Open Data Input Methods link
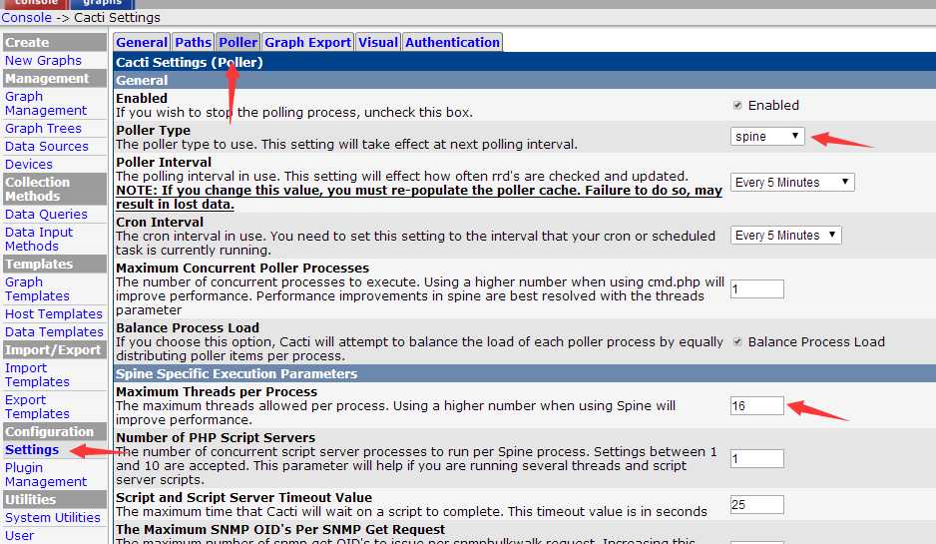The image size is (936, 544). 39,239
